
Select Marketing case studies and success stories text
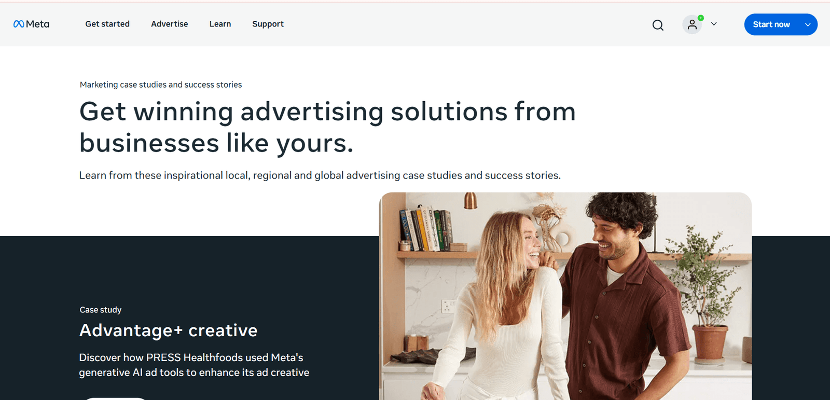161,85
